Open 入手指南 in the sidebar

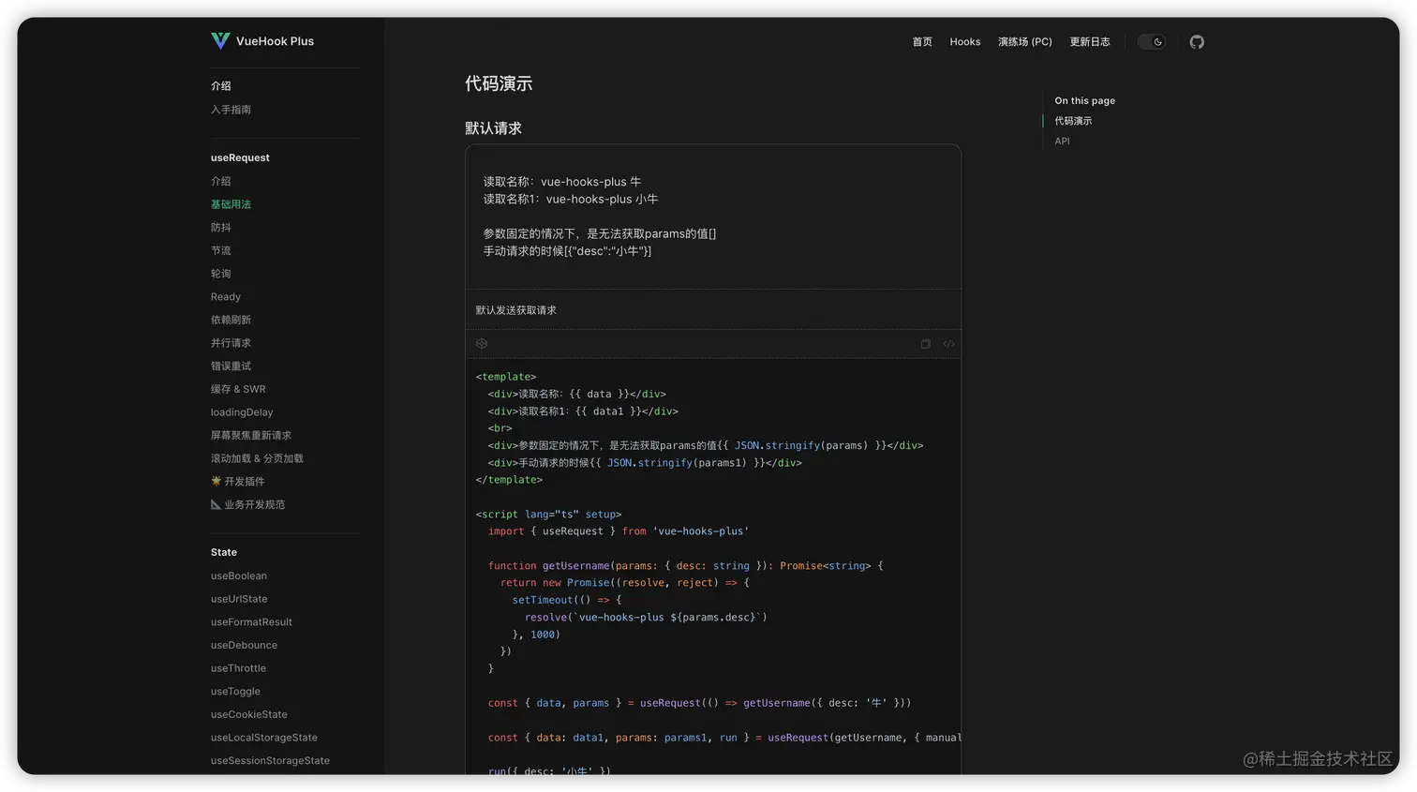click(231, 110)
